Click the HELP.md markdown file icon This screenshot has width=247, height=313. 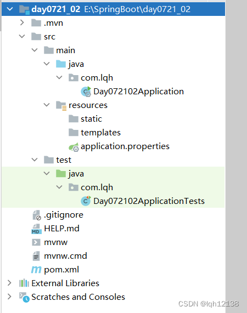[36, 229]
